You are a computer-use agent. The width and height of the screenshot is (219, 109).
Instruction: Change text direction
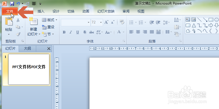(x=177, y=20)
